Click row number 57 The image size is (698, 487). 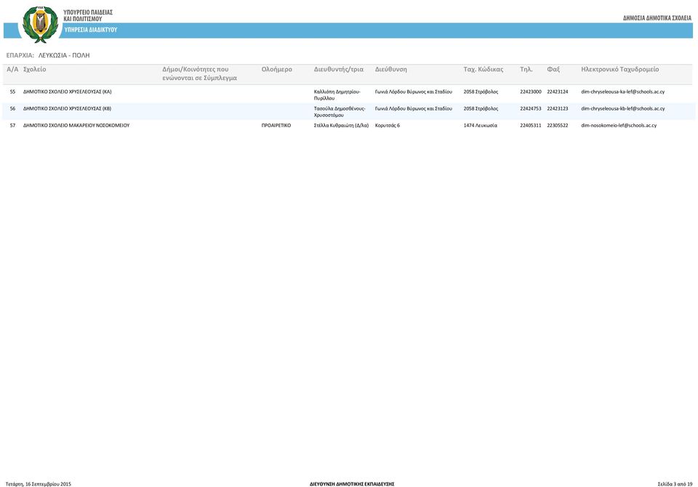pos(12,126)
